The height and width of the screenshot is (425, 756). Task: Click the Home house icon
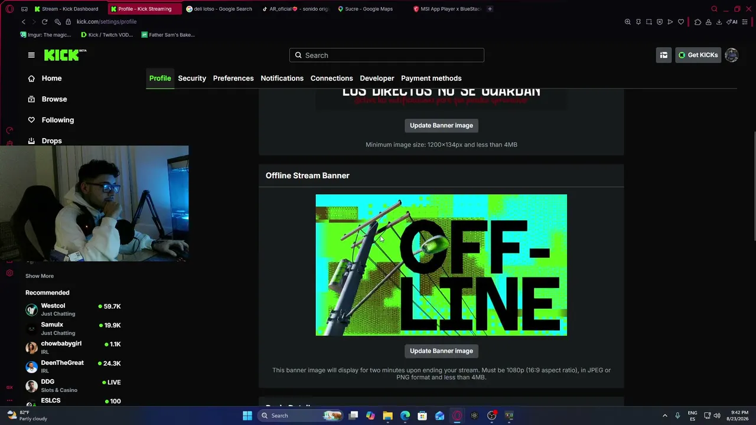(31, 79)
